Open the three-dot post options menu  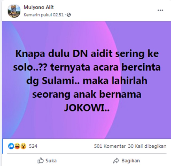160,10
